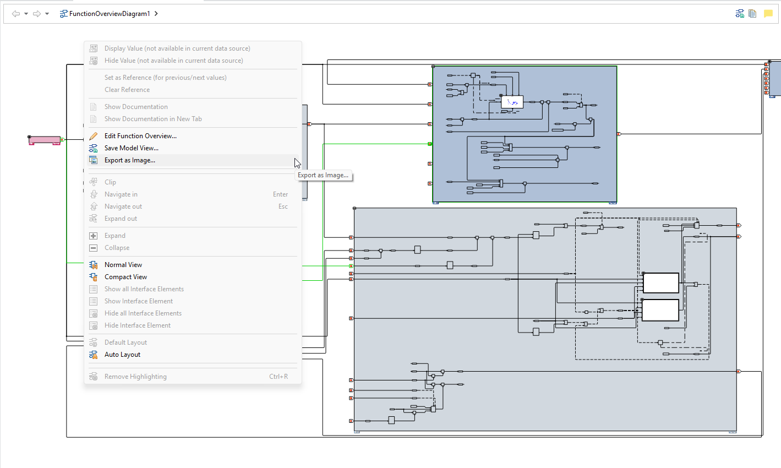Select the Compact View icon
This screenshot has height=468, width=781.
pos(94,276)
